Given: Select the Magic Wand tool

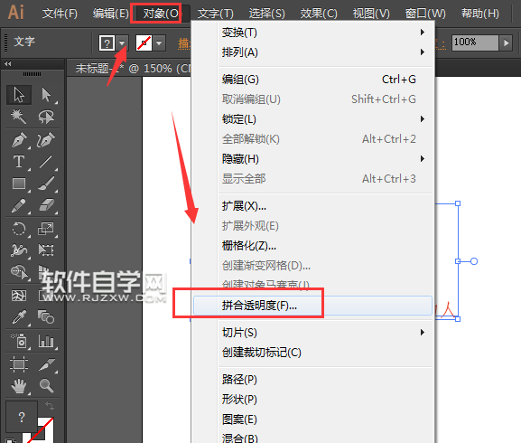Looking at the screenshot, I should coord(18,117).
